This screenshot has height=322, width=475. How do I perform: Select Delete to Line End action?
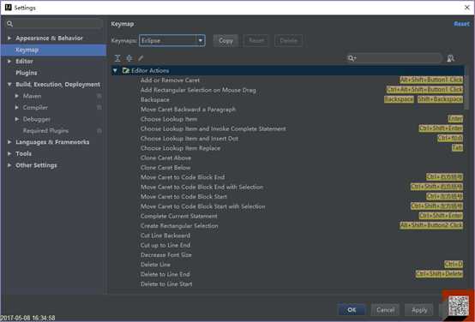click(165, 274)
